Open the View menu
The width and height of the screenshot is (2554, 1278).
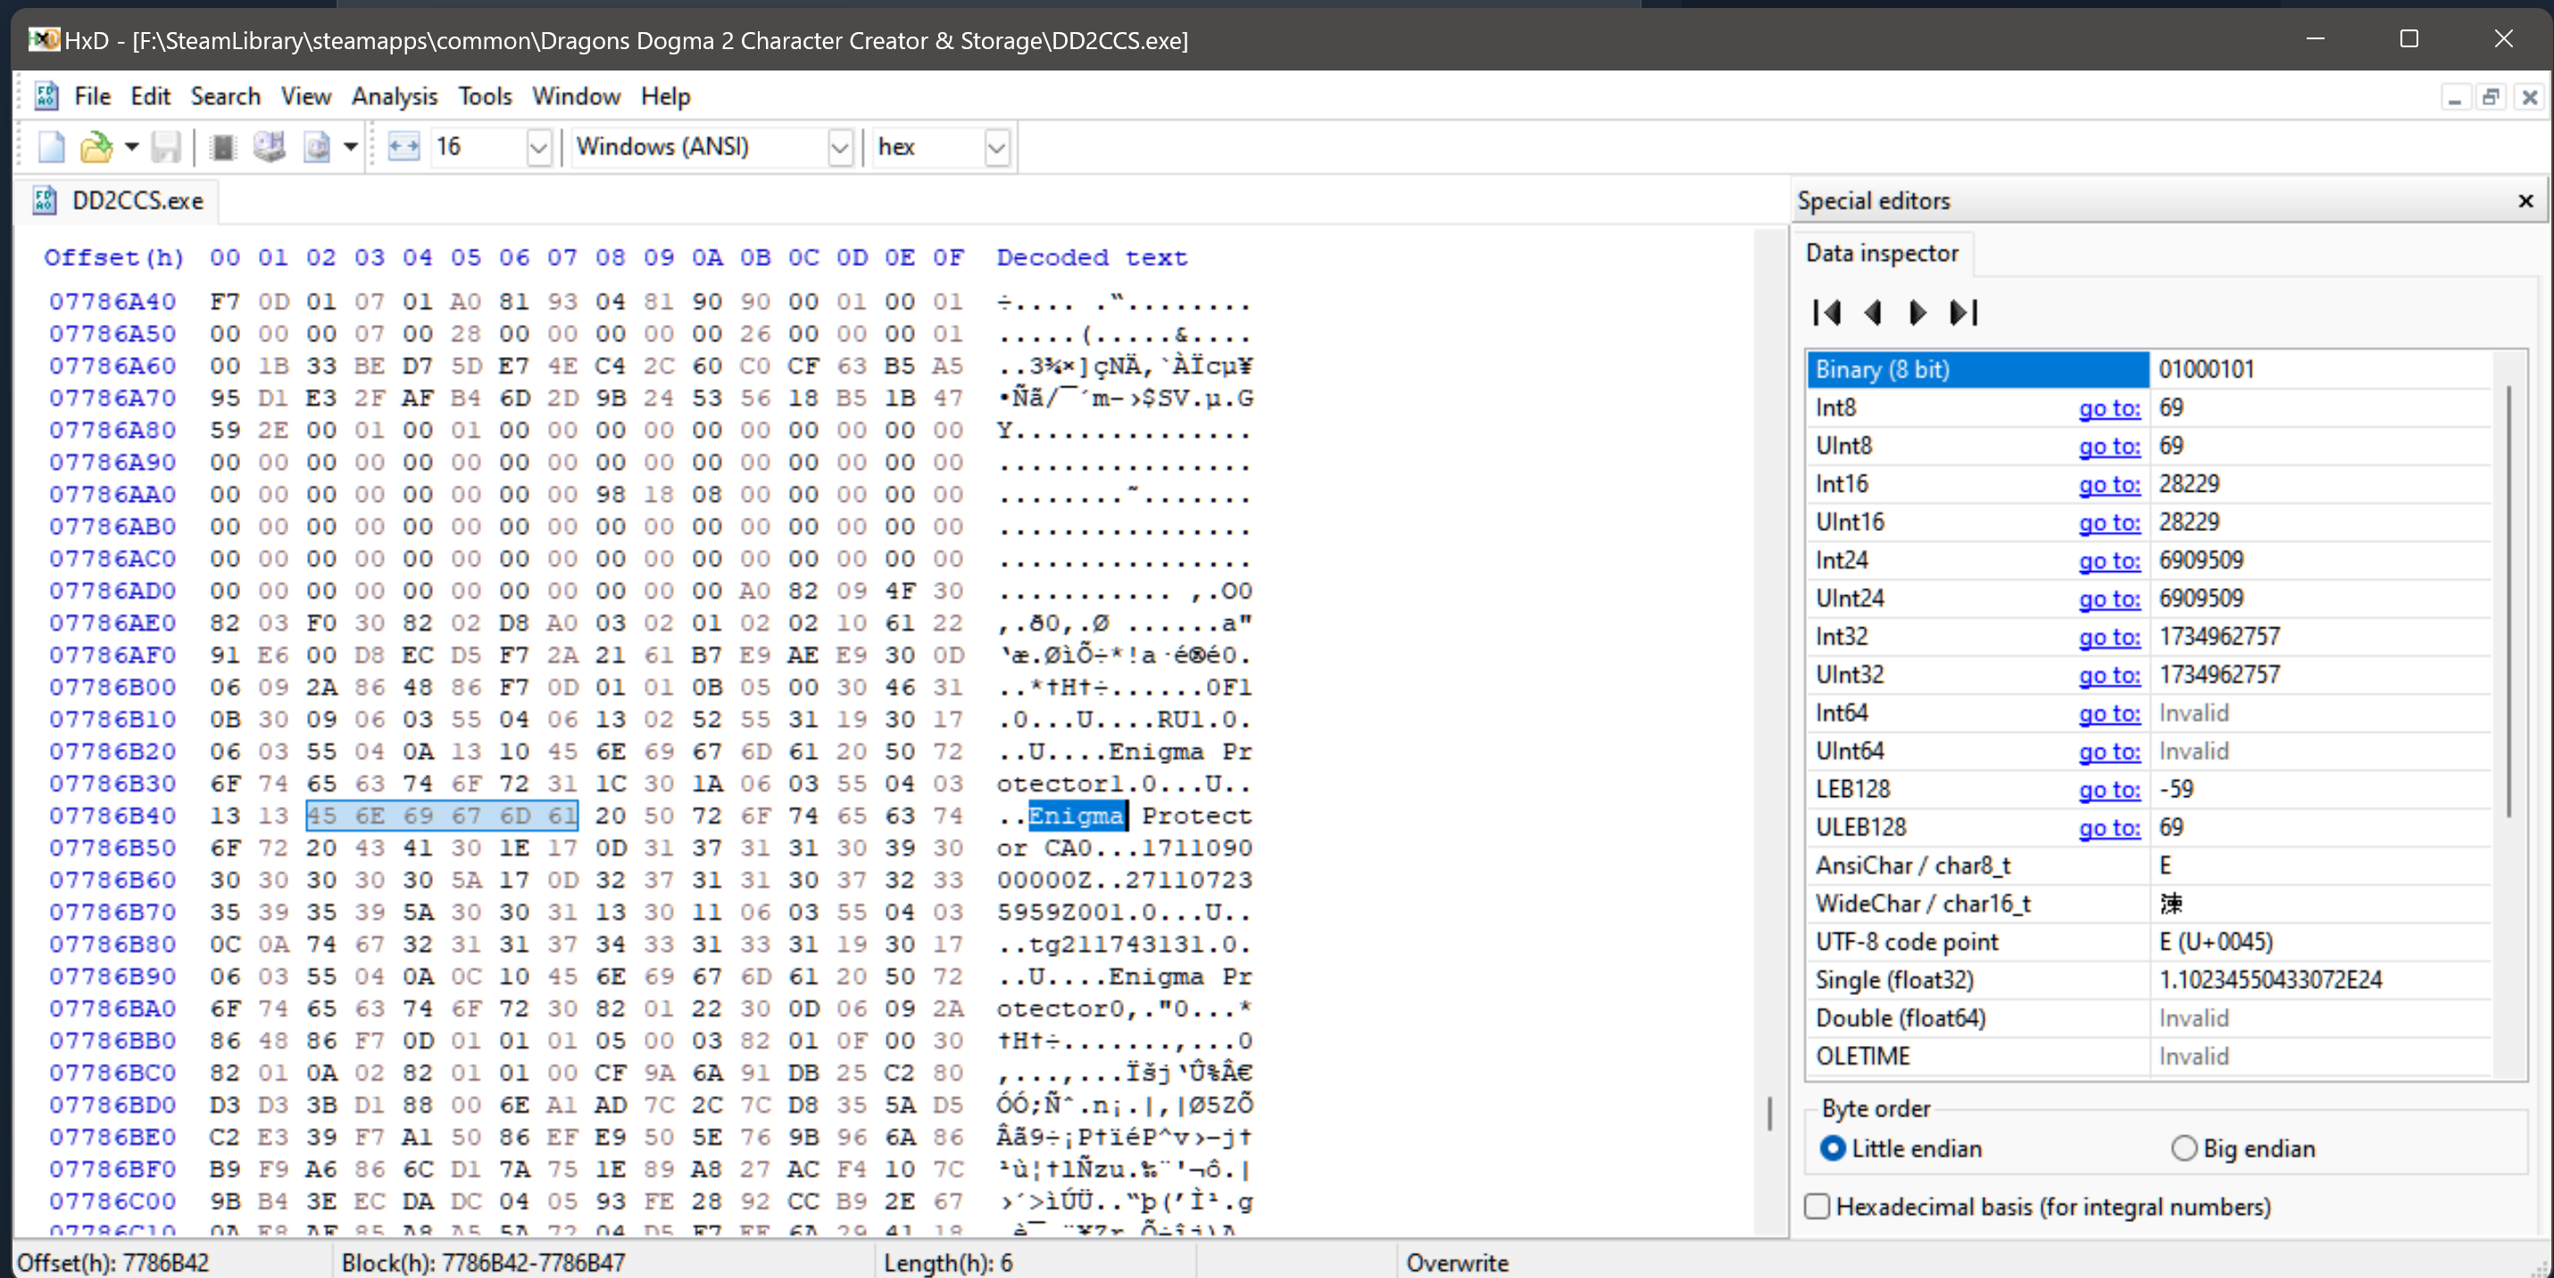(x=305, y=96)
